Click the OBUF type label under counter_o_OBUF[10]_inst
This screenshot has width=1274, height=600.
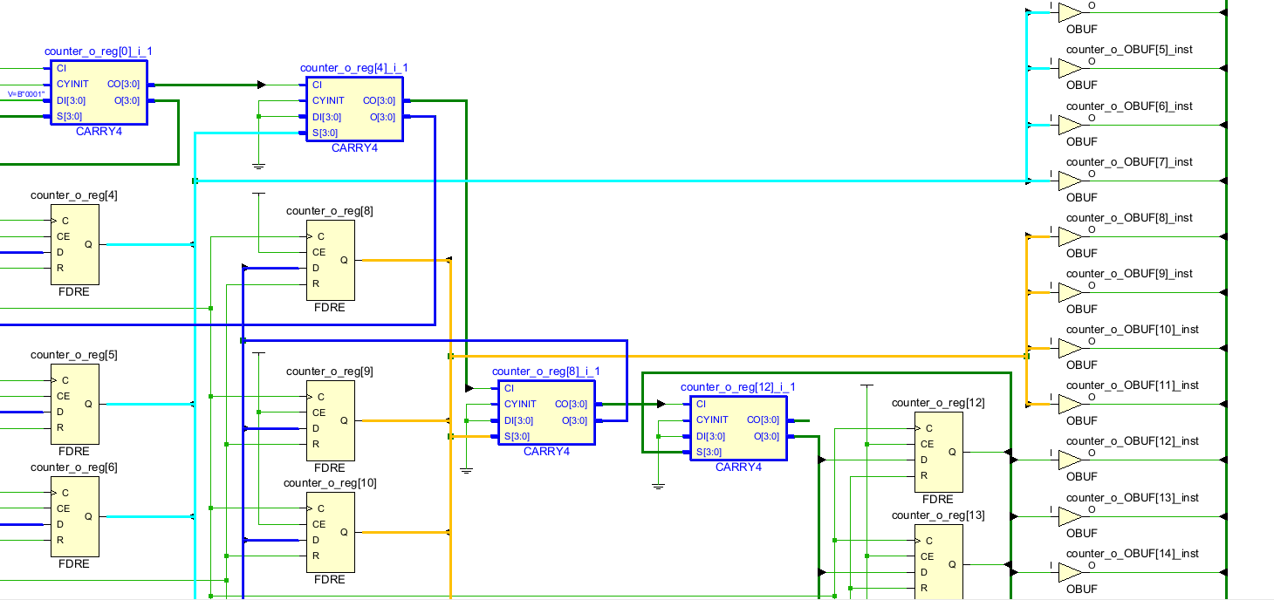point(1082,365)
